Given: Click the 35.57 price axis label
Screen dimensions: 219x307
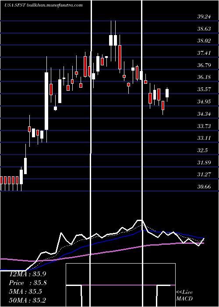Looking at the screenshot, I should point(204,89).
